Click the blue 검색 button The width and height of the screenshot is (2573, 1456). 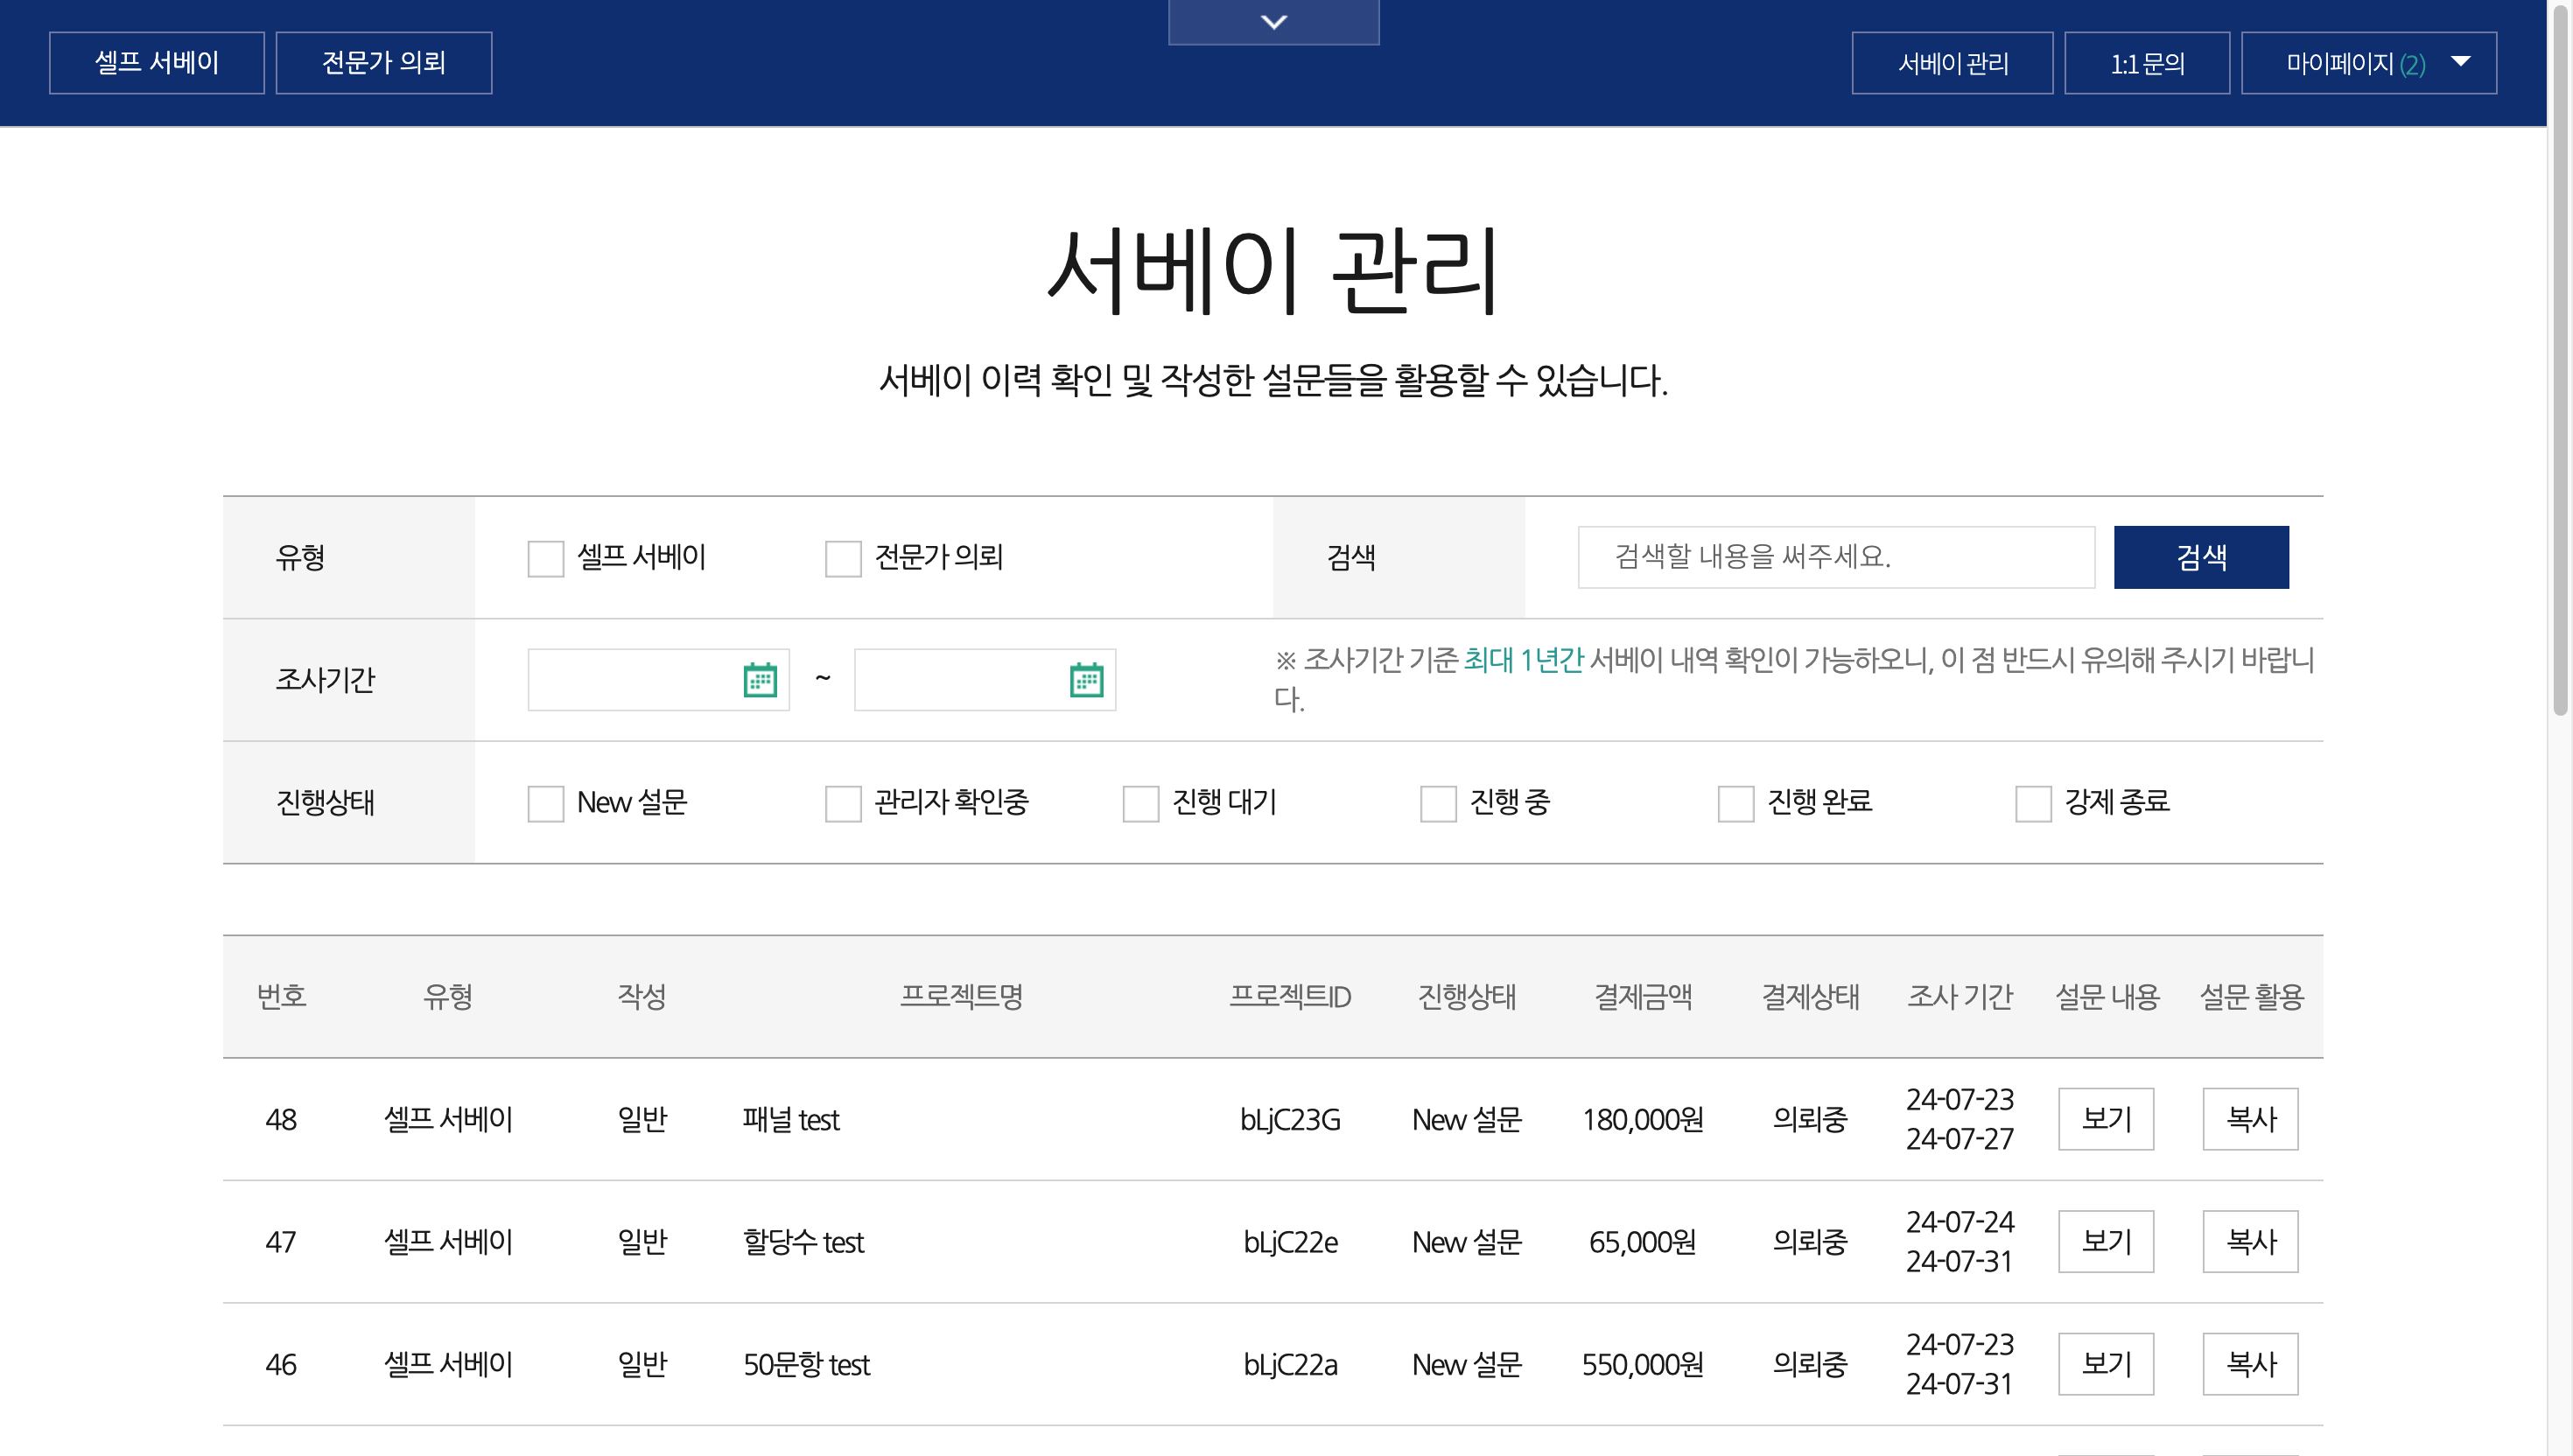tap(2201, 557)
